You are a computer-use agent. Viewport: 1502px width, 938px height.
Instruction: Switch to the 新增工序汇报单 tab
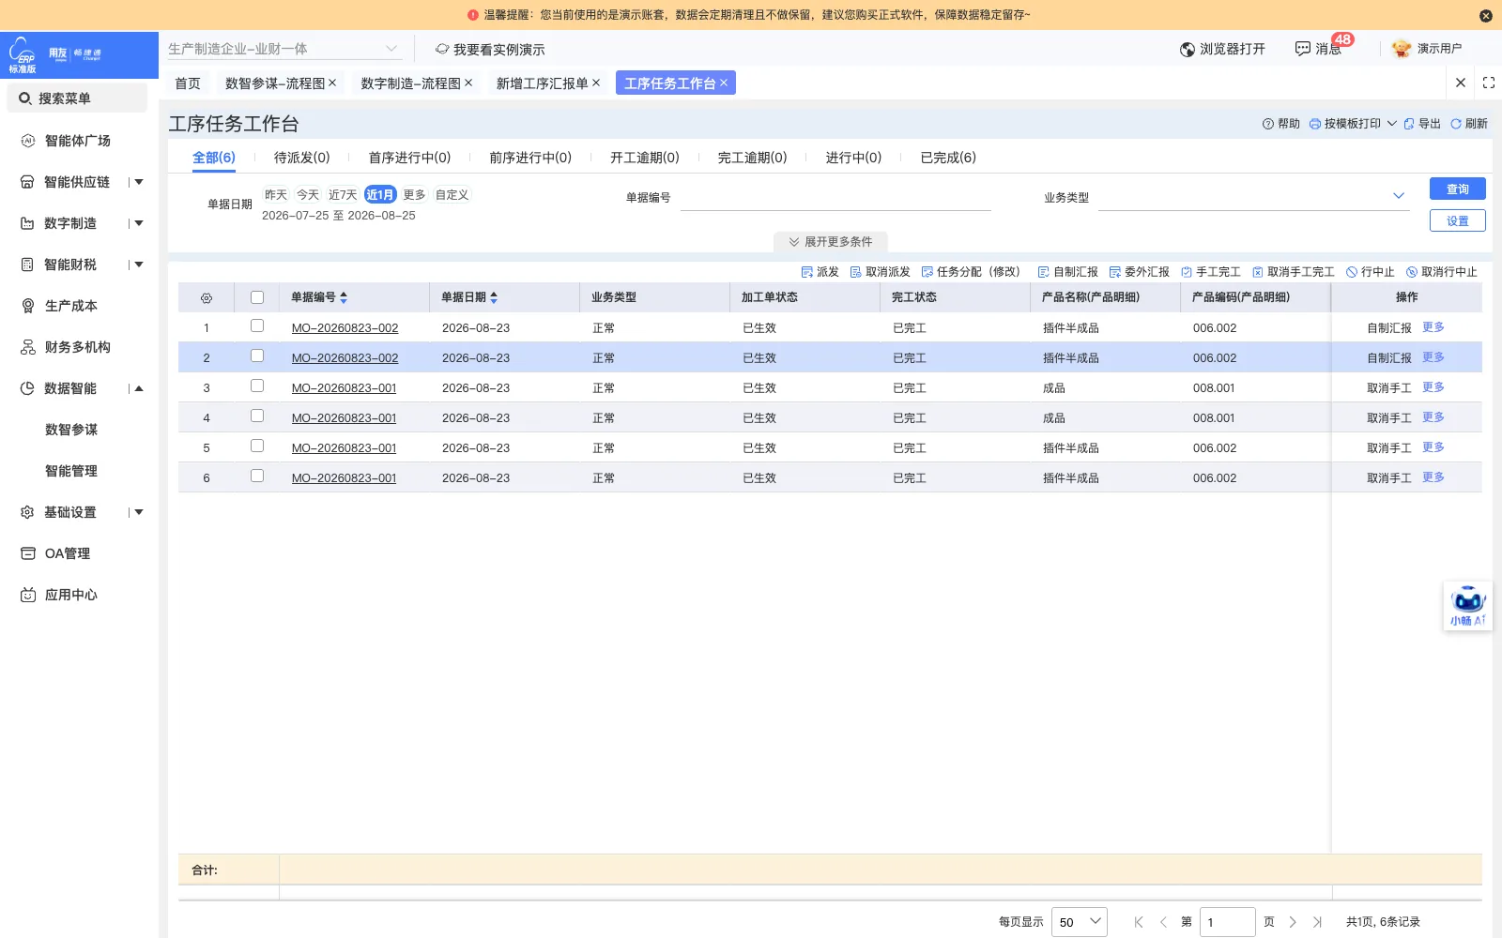(543, 83)
